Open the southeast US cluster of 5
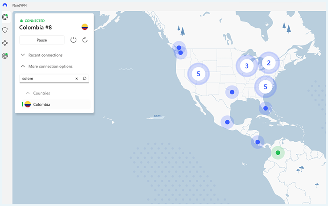 point(265,87)
